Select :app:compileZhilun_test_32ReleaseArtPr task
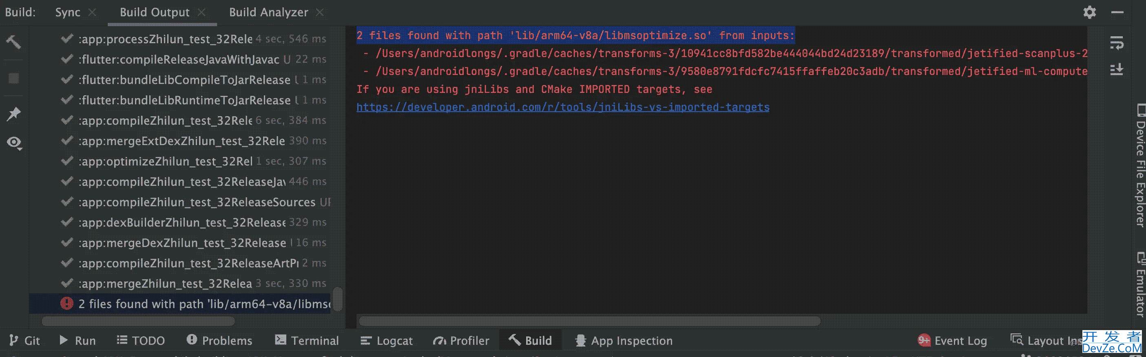 click(180, 263)
